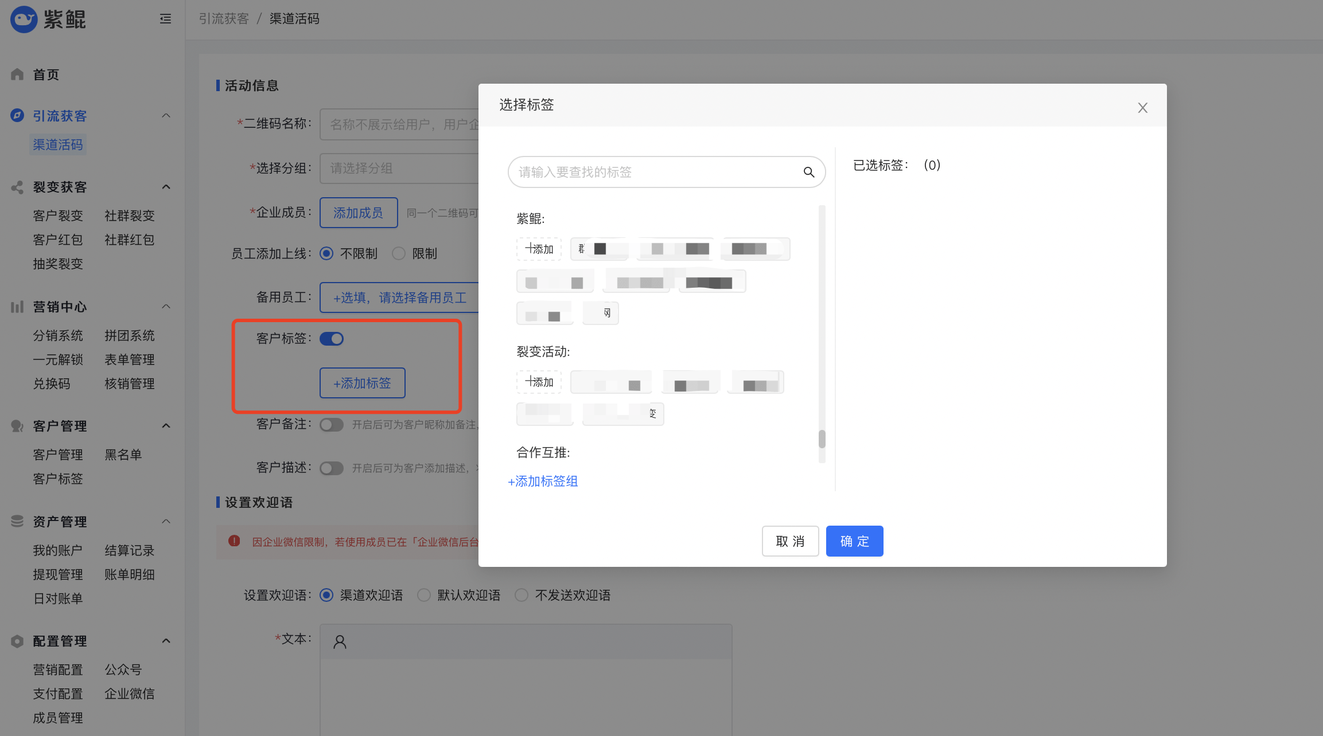This screenshot has width=1323, height=736.
Task: Click 确定 confirm button in dialog
Action: click(x=853, y=541)
